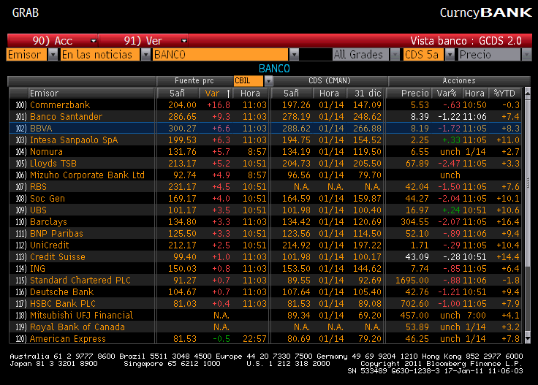Click the Vista banco : GCDS 2.0 title
The width and height of the screenshot is (538, 385).
(466, 41)
